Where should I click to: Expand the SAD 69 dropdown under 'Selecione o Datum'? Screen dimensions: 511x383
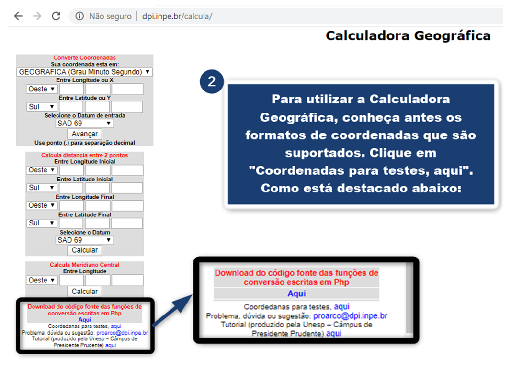[84, 240]
